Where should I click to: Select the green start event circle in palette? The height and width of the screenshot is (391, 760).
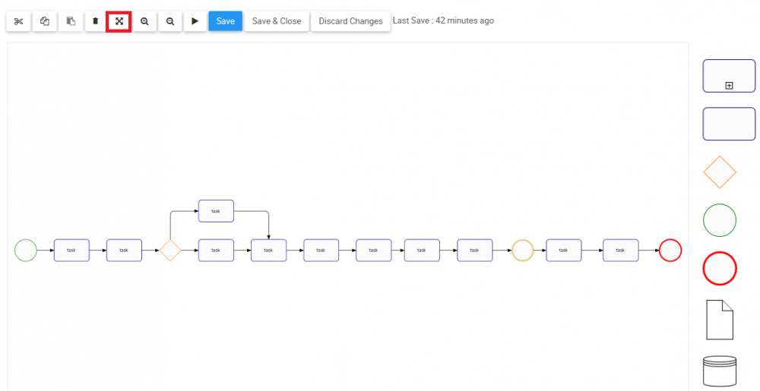(x=720, y=220)
